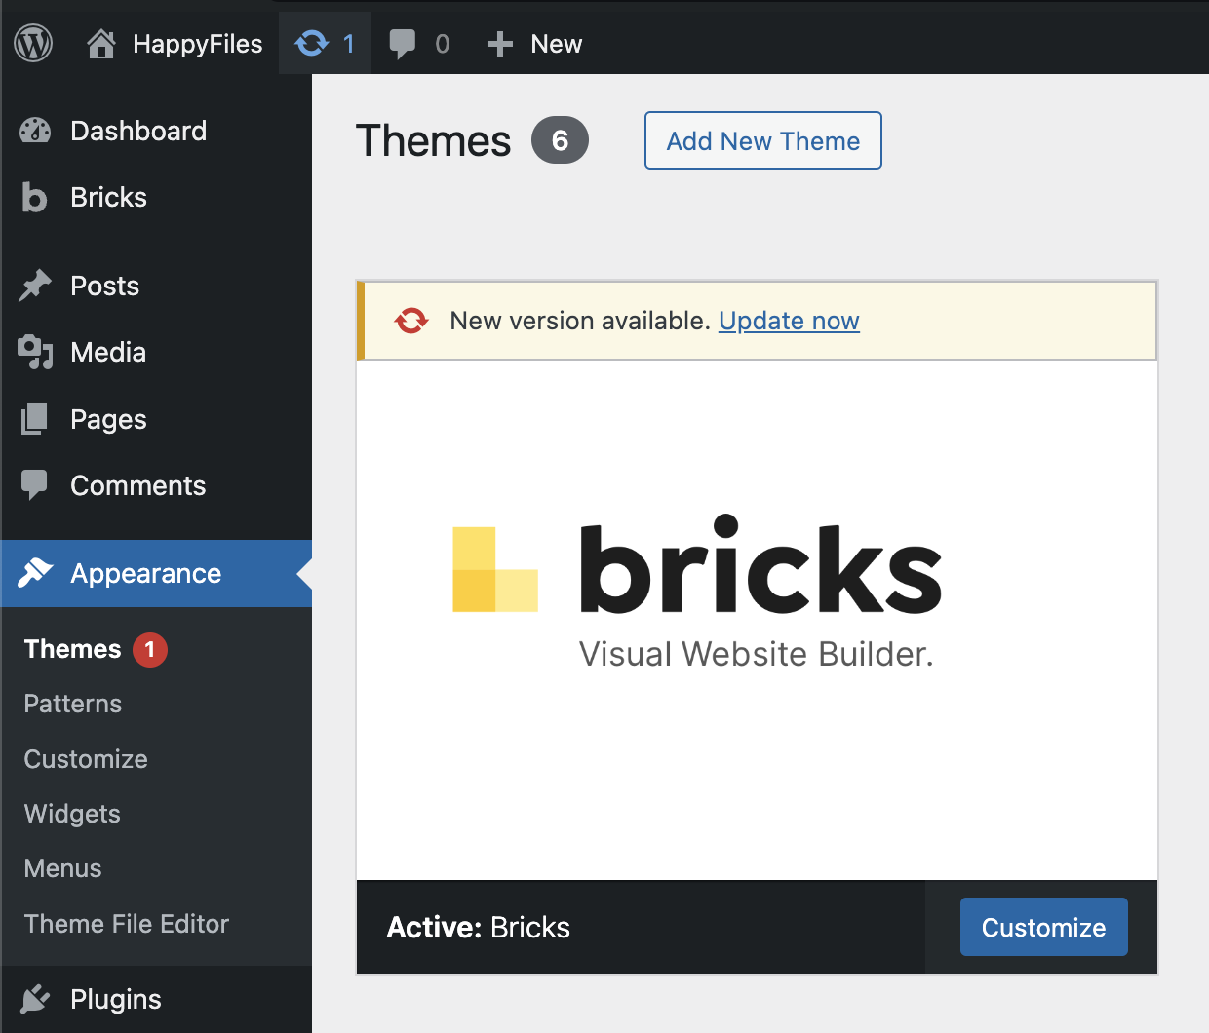
Task: Click the Add New Theme button
Action: click(x=762, y=140)
